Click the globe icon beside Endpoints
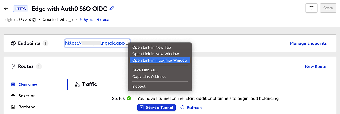The width and height of the screenshot is (340, 114). click(x=13, y=43)
